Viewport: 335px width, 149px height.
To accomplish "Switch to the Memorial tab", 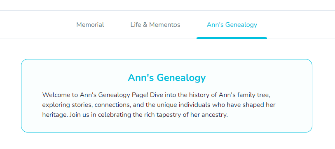I will click(90, 25).
